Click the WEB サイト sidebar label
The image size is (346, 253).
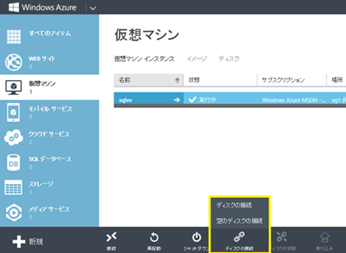[42, 59]
